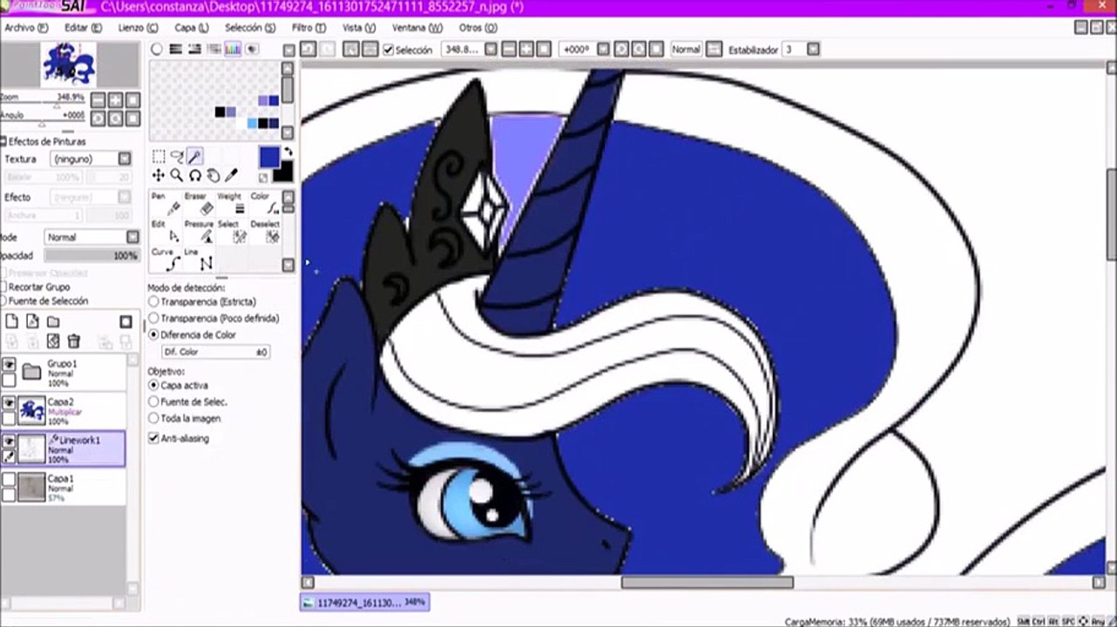Choose the Line linework tool
The image size is (1117, 627).
199,259
